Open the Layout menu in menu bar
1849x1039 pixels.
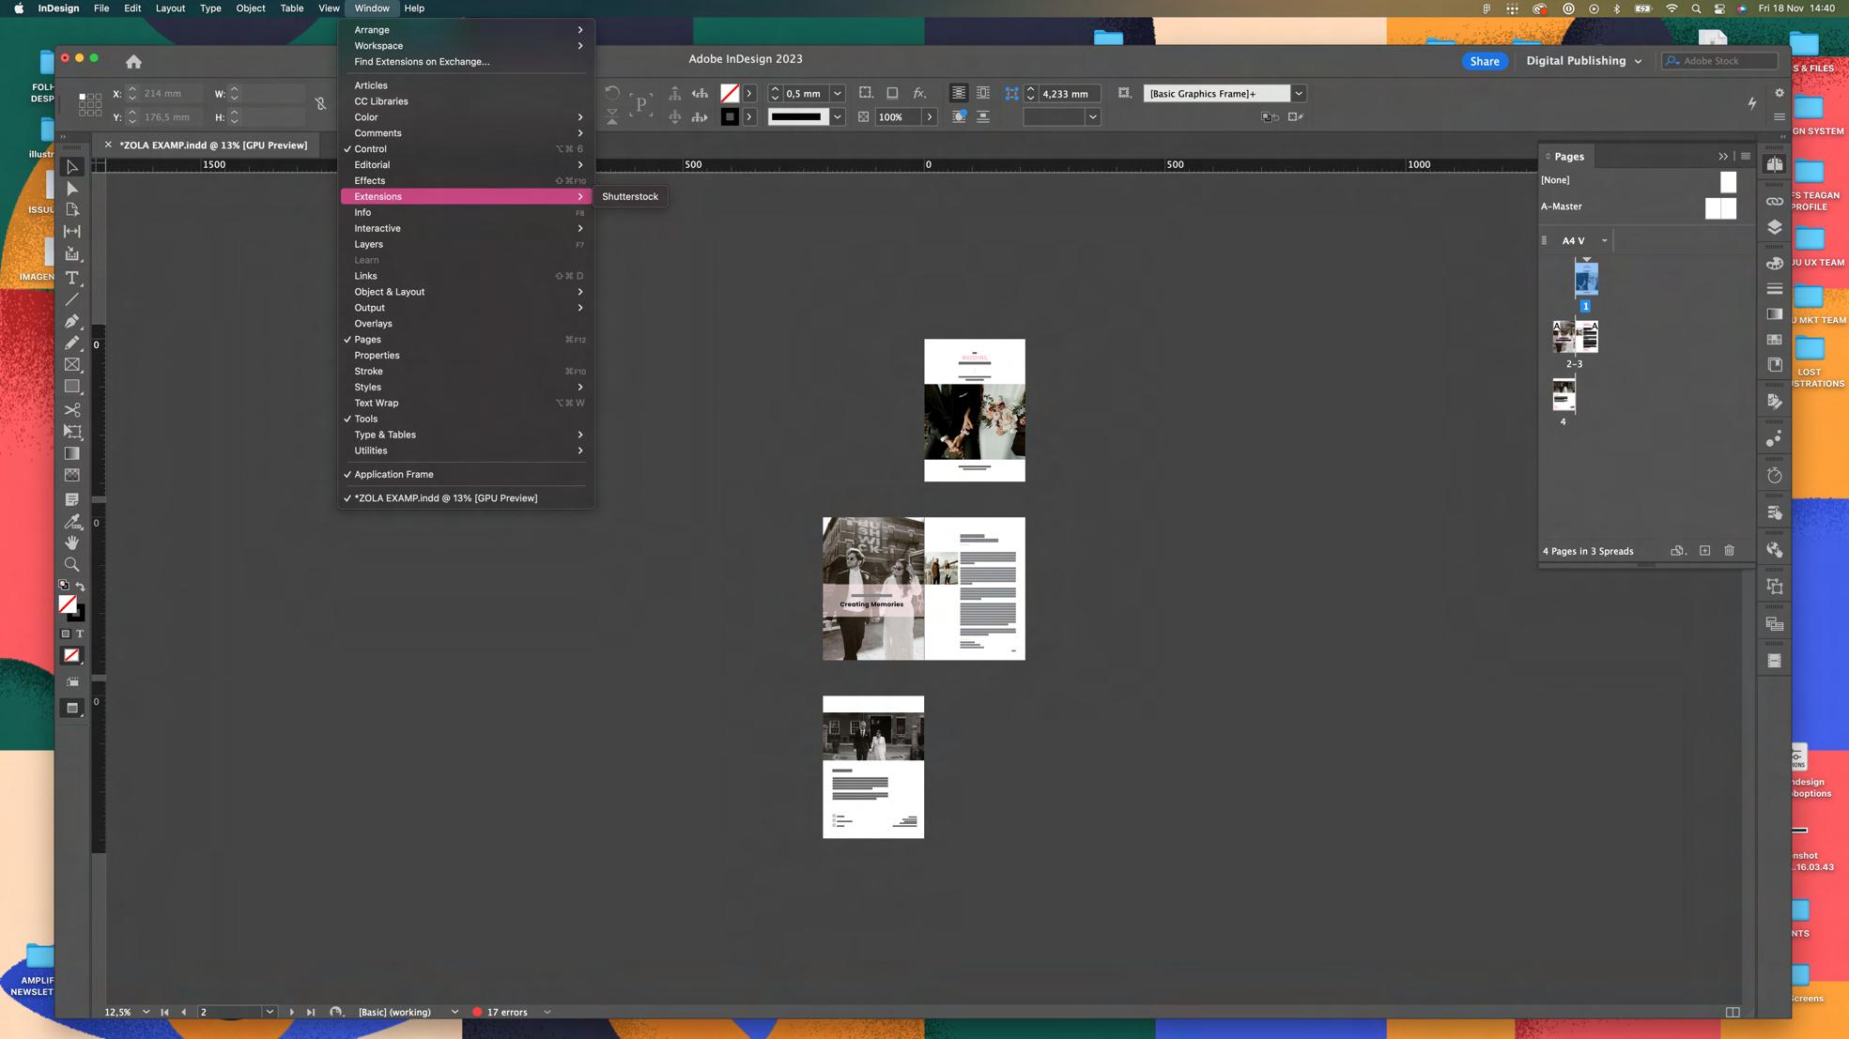pos(170,8)
